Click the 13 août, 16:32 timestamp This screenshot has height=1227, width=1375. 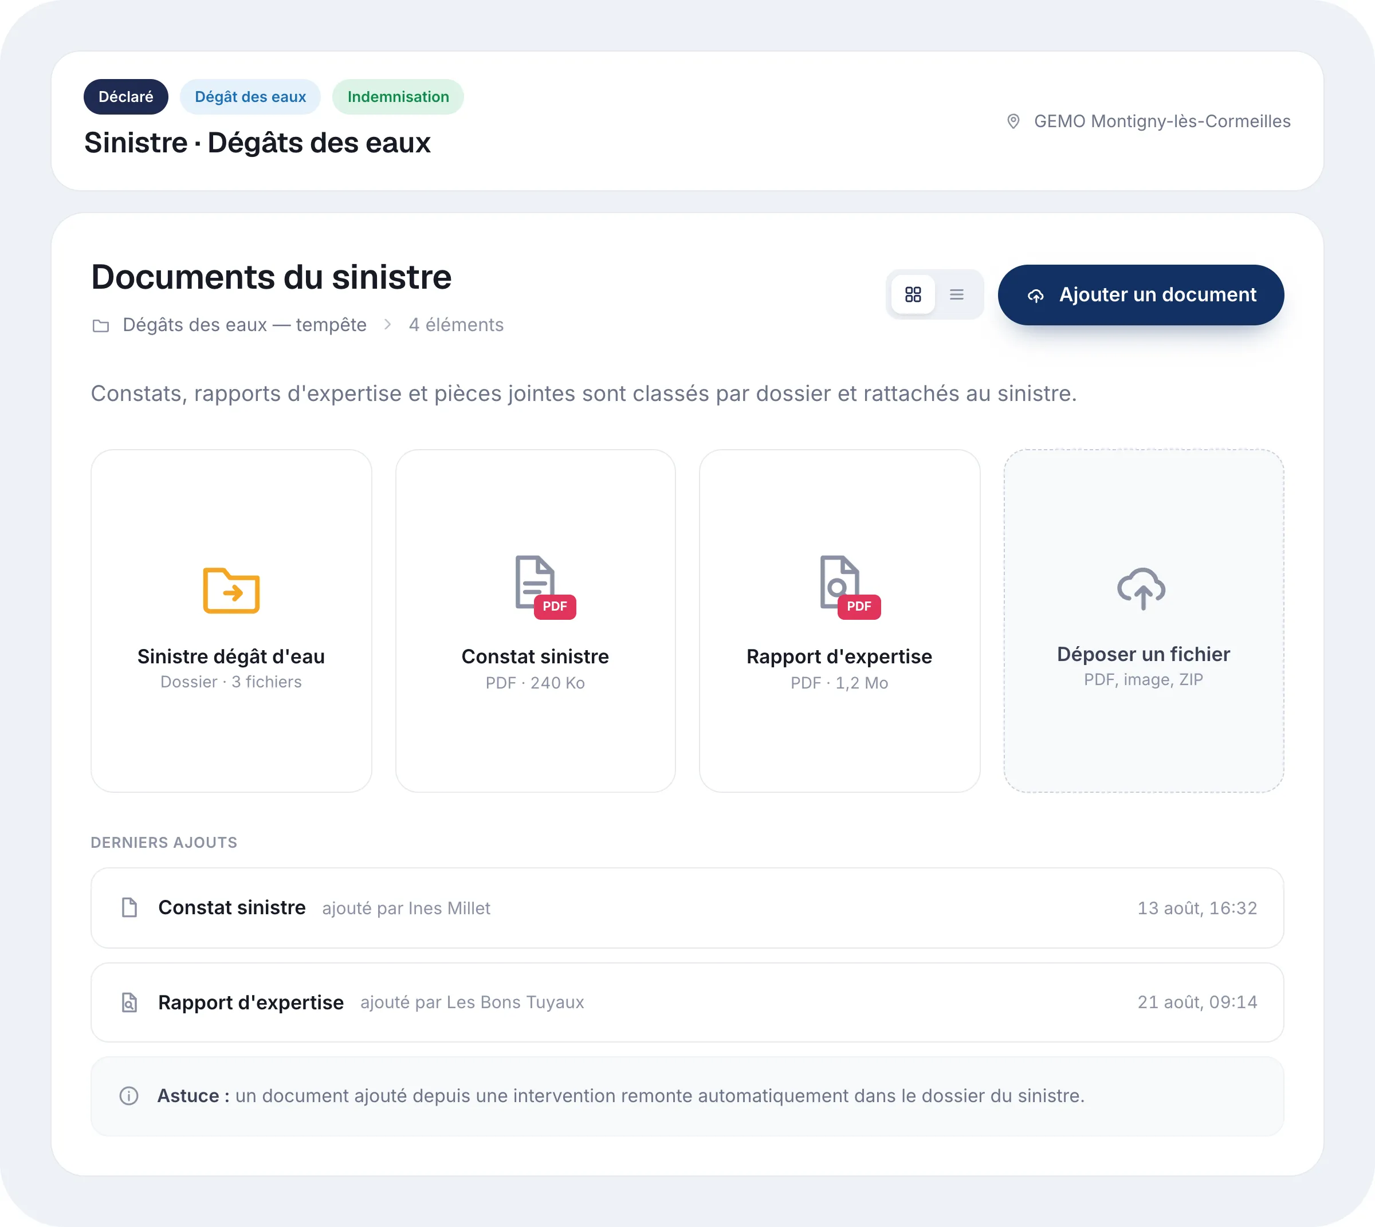1197,908
